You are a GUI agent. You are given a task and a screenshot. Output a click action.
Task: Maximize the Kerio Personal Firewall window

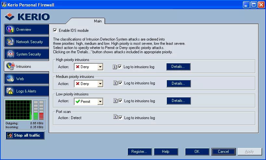coord(254,5)
